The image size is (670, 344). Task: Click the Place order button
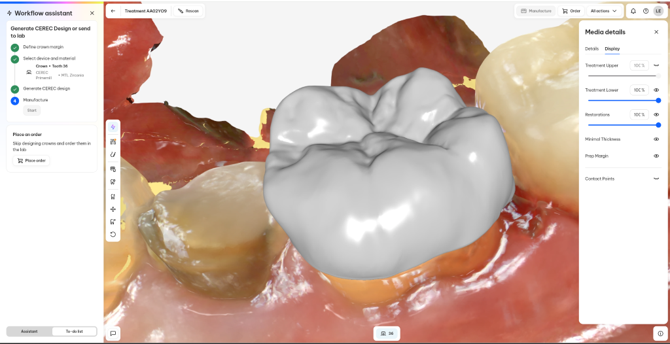click(x=31, y=161)
